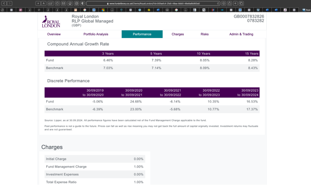This screenshot has height=185, width=311.
Task: Open the AutoFill form toolbar icon
Action: pyautogui.click(x=50, y=3)
